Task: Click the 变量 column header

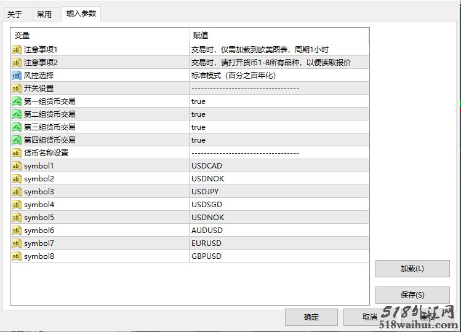Action: (x=100, y=36)
